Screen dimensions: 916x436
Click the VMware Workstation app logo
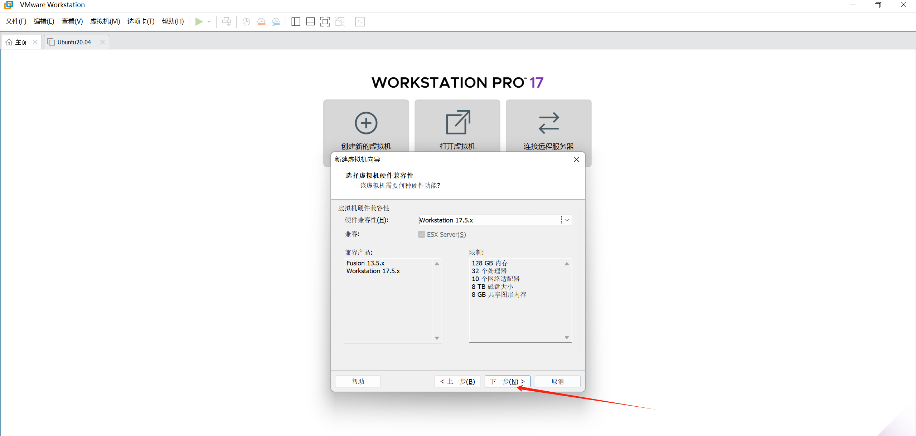coord(9,5)
